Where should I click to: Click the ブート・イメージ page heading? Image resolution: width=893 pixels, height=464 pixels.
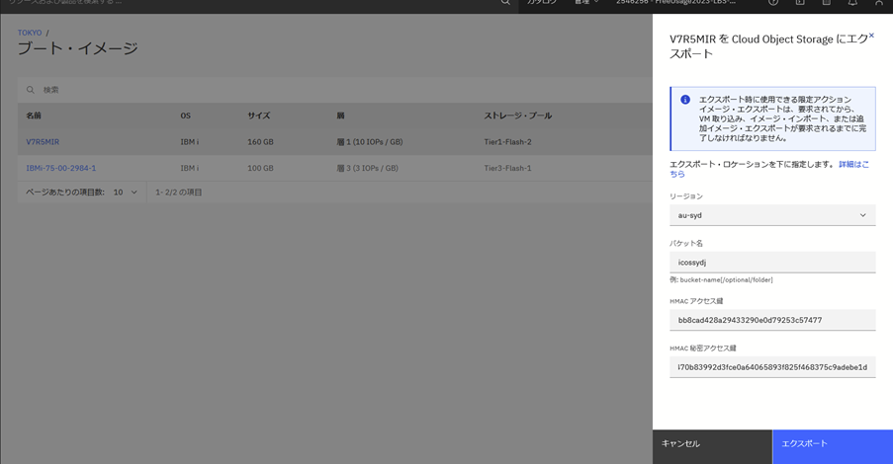point(77,48)
